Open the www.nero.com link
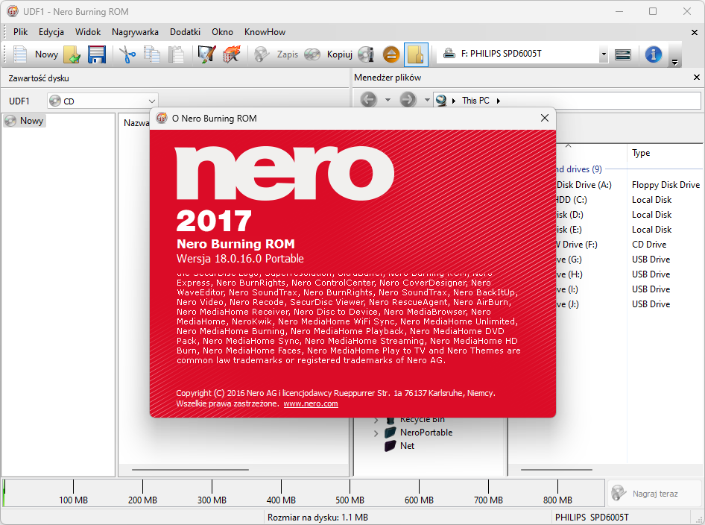The height and width of the screenshot is (525, 705). [x=311, y=403]
